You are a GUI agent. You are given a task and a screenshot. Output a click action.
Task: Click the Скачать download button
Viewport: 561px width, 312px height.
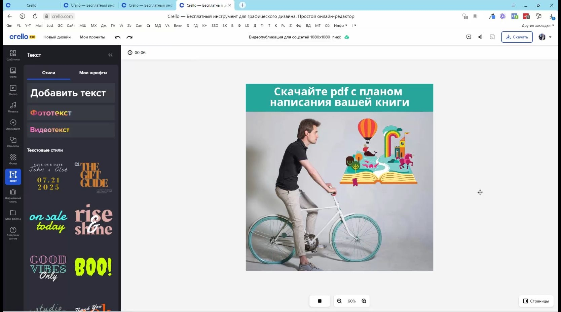pyautogui.click(x=517, y=37)
